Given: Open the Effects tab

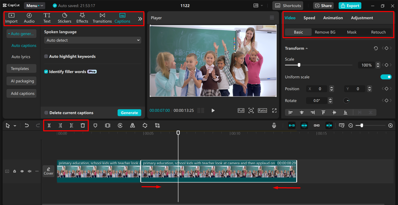Looking at the screenshot, I should 82,18.
